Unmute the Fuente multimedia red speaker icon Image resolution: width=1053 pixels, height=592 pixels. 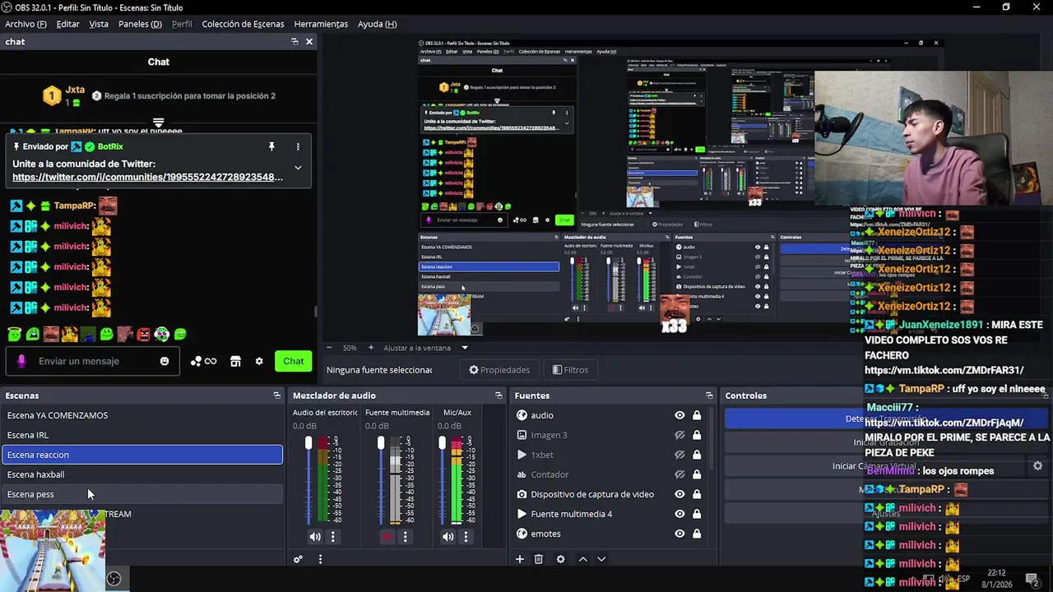pos(387,537)
